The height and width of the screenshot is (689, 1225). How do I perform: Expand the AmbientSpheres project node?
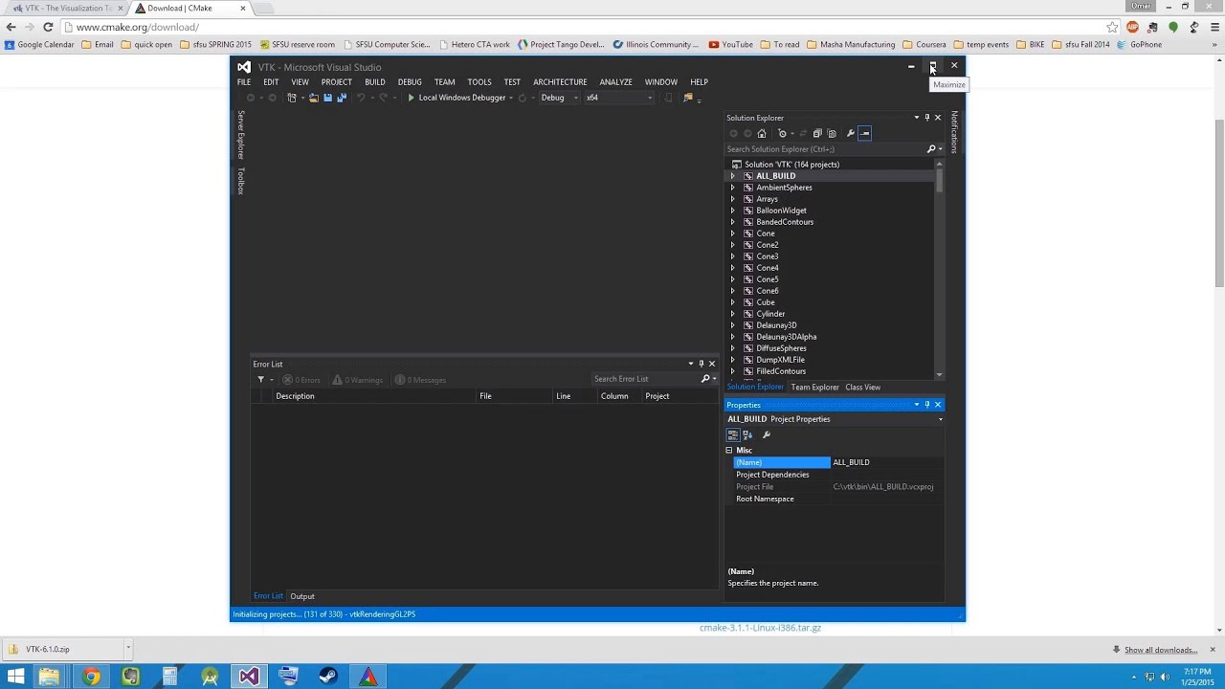[x=733, y=188]
